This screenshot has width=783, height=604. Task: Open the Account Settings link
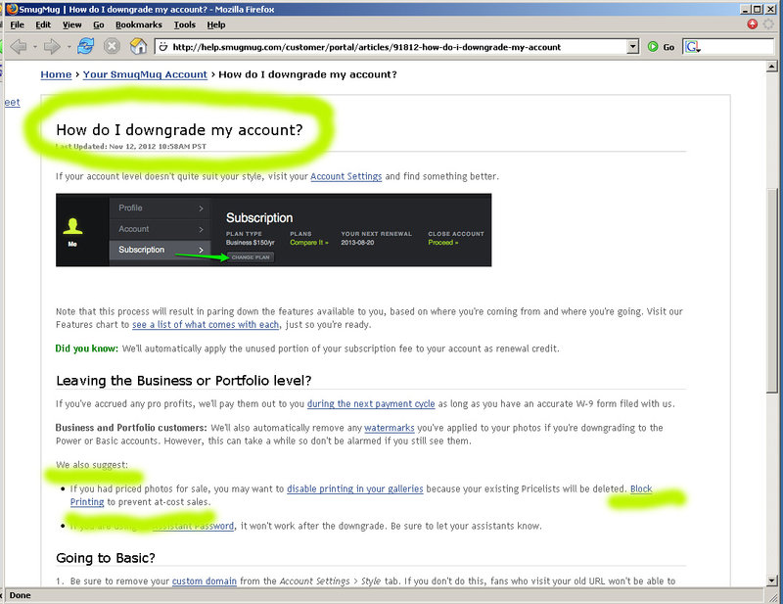point(346,176)
